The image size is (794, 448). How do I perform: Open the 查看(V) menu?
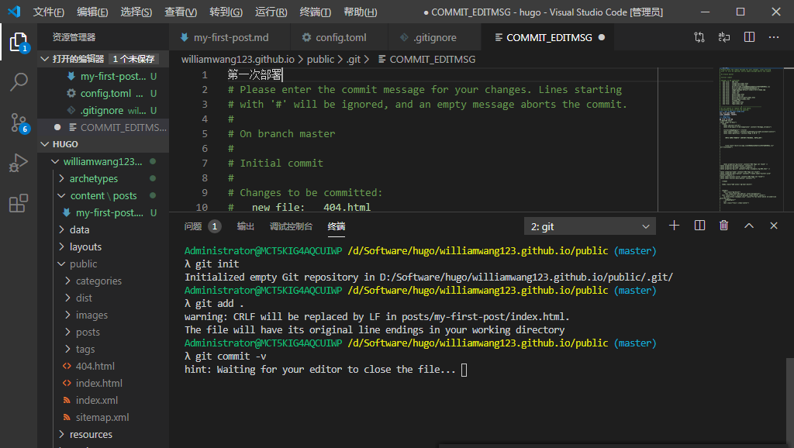pyautogui.click(x=181, y=12)
